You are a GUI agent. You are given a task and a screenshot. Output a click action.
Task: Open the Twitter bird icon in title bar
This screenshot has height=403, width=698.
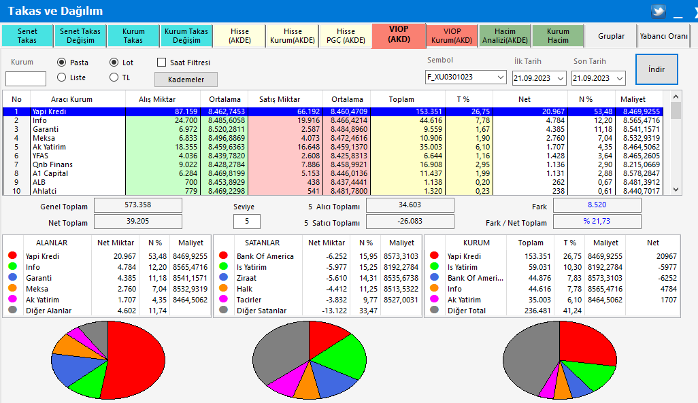[x=659, y=11]
